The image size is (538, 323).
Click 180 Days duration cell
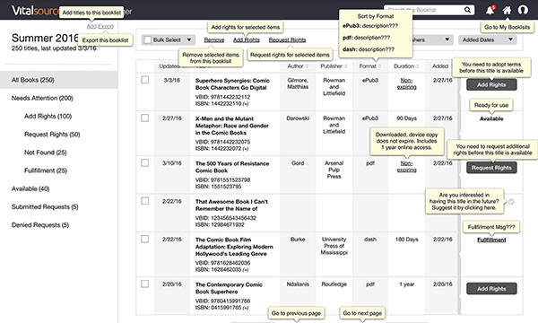(406, 240)
